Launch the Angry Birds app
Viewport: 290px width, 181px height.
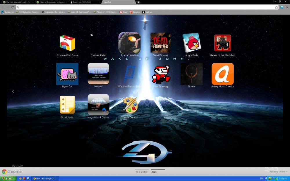click(x=191, y=43)
